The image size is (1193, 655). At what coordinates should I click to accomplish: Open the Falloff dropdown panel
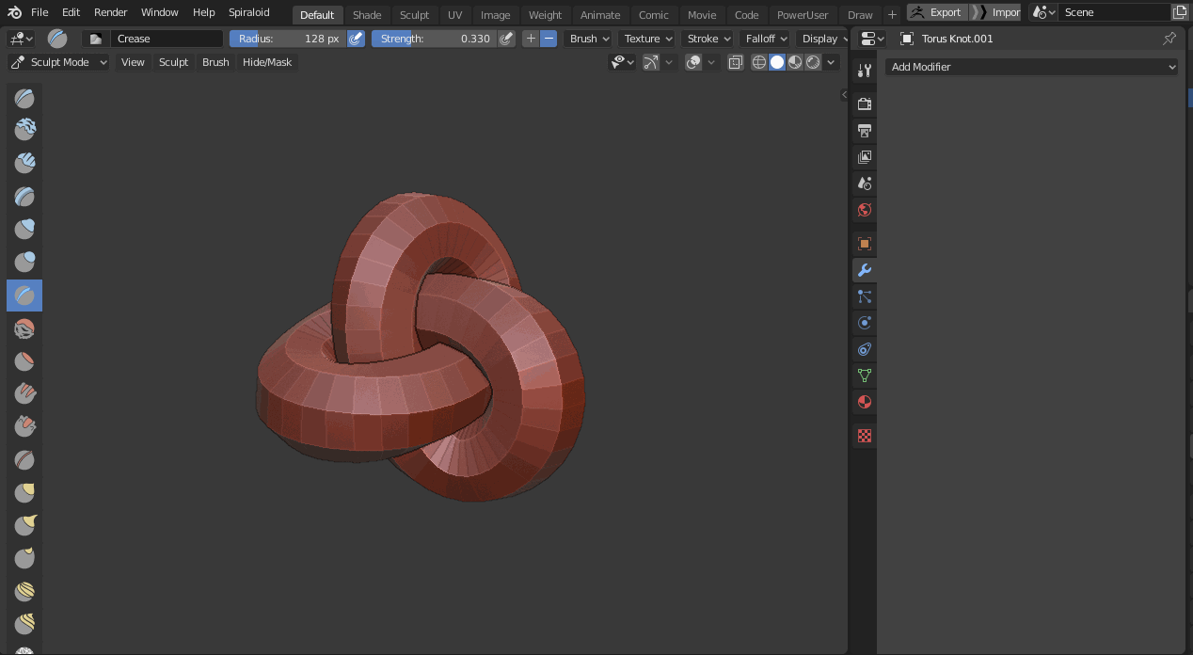(x=766, y=39)
